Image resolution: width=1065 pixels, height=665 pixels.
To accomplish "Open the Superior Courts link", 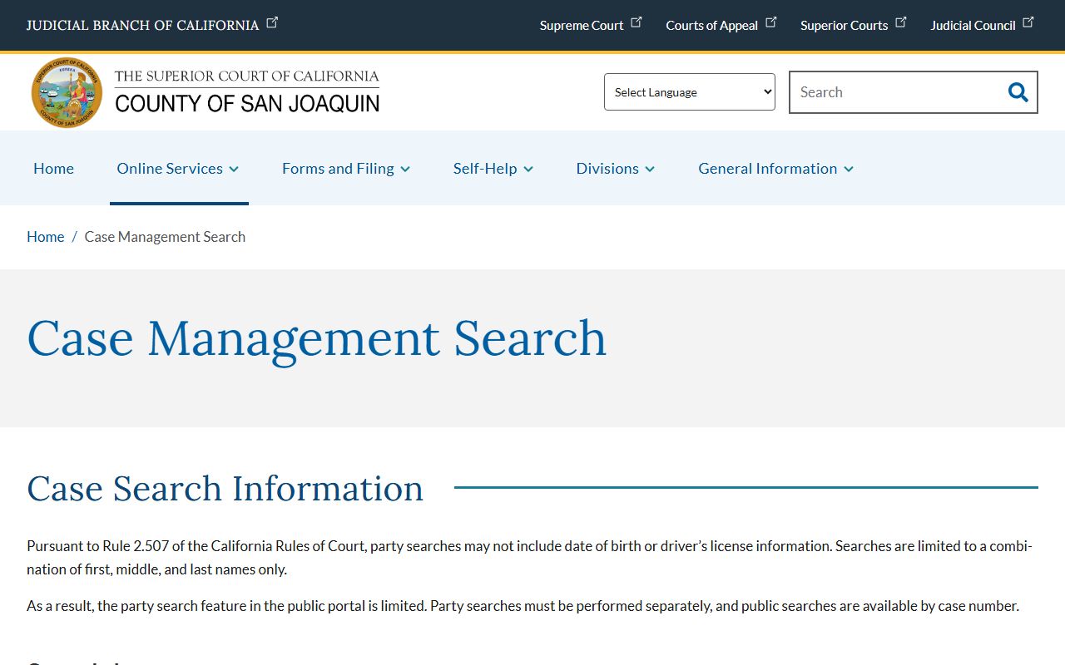I will click(844, 25).
